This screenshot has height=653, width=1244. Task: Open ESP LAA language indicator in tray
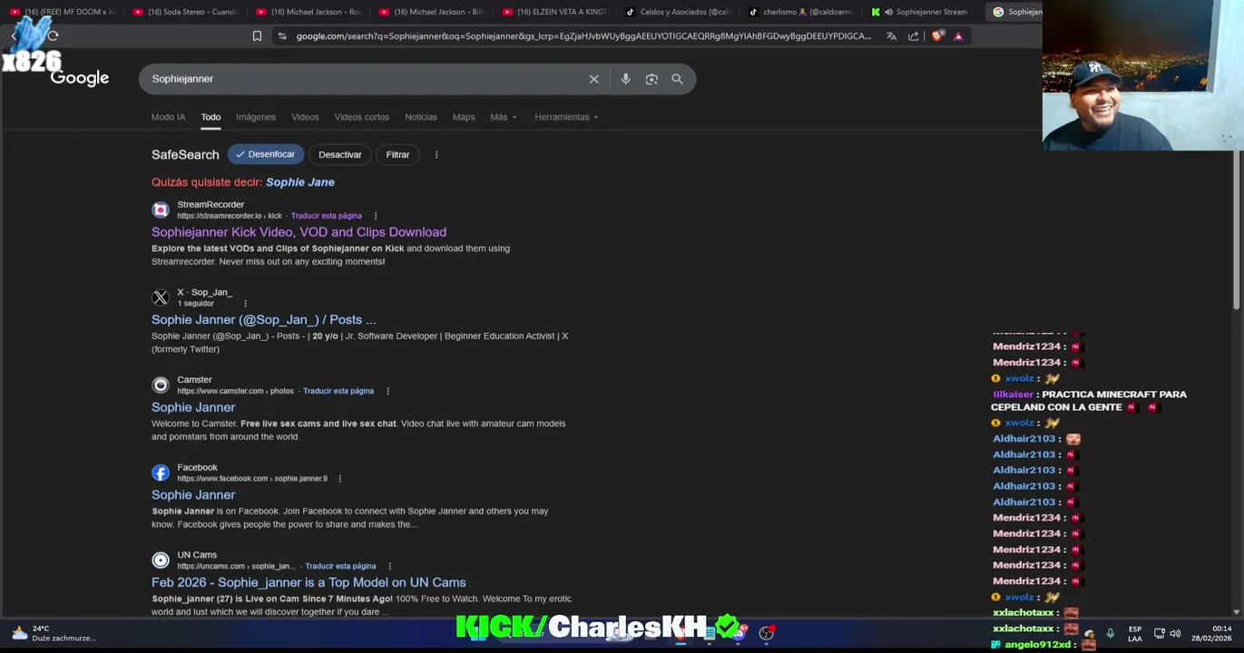pyautogui.click(x=1135, y=633)
